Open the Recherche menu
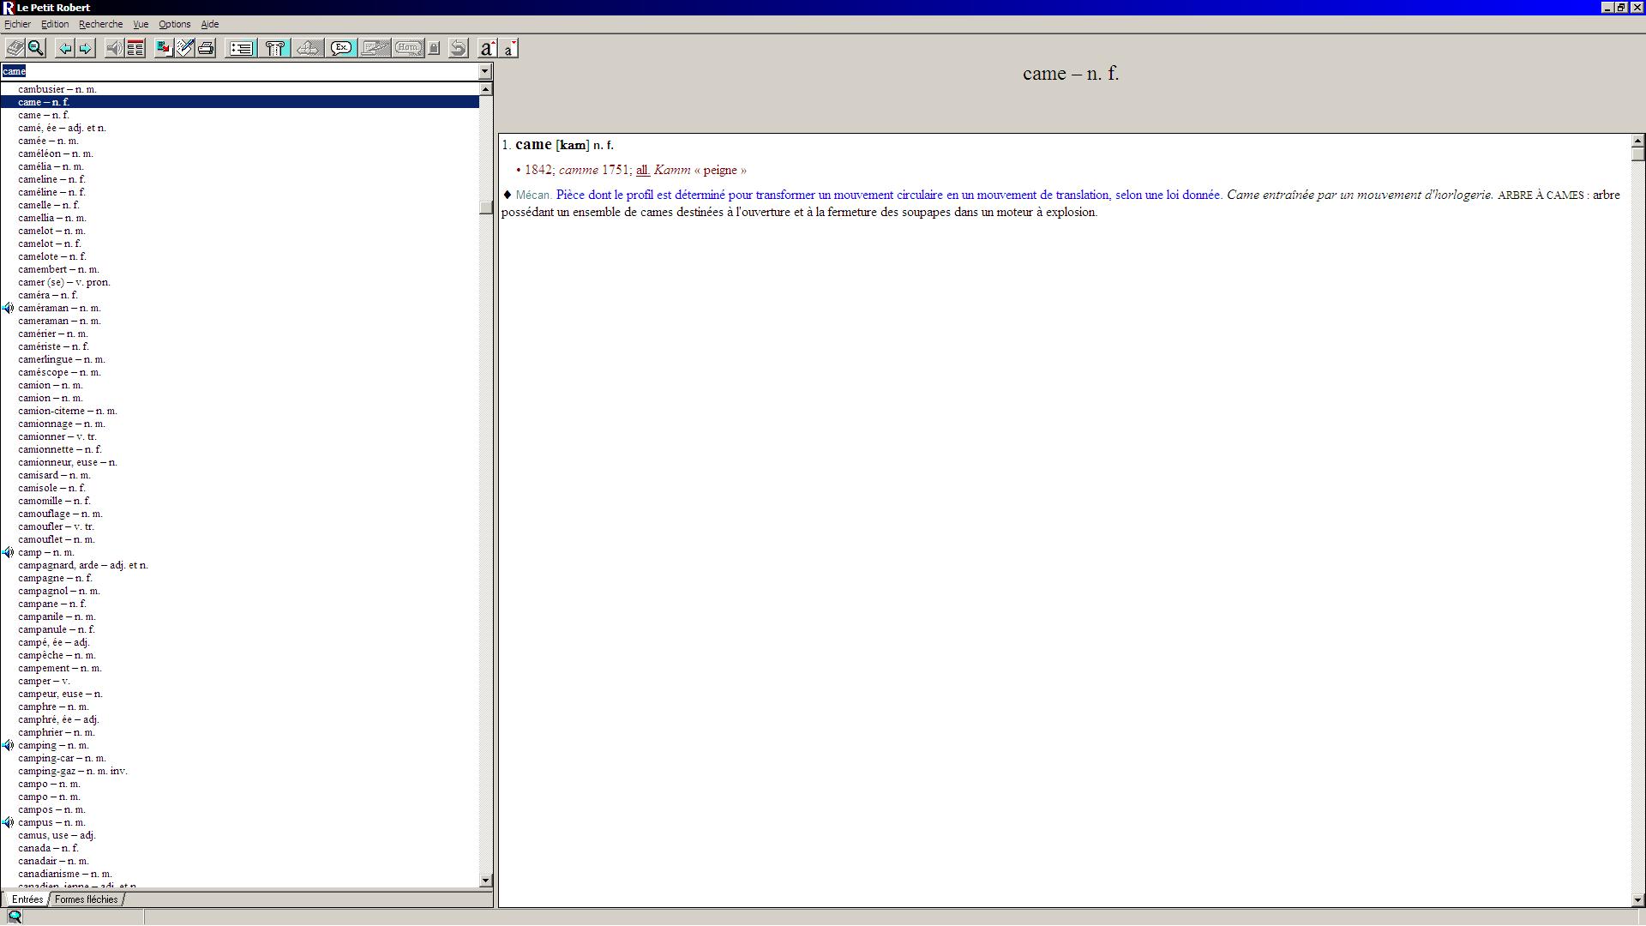The width and height of the screenshot is (1646, 926). [x=100, y=24]
